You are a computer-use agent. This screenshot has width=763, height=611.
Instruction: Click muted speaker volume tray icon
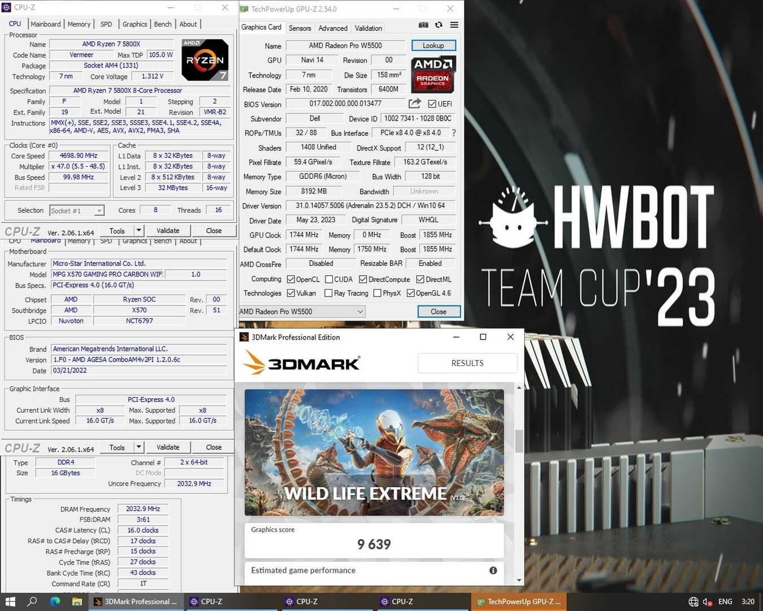coord(708,601)
